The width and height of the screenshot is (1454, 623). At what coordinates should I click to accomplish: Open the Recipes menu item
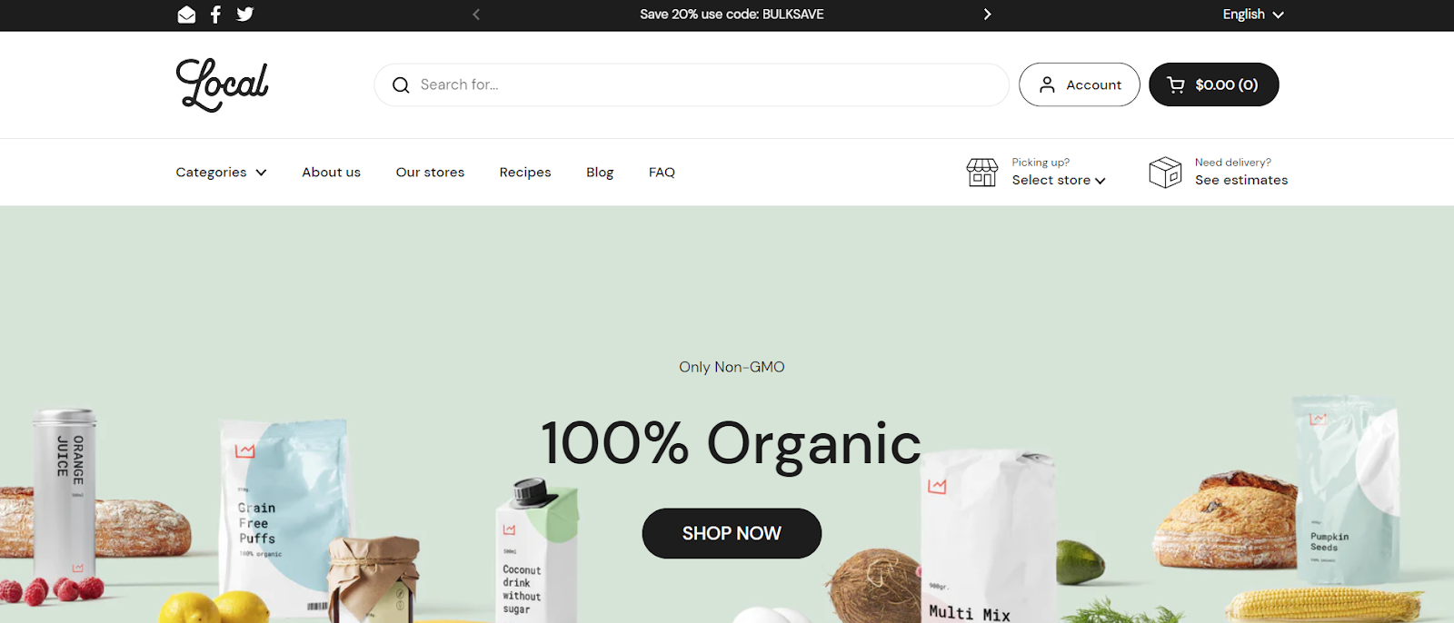pos(525,173)
